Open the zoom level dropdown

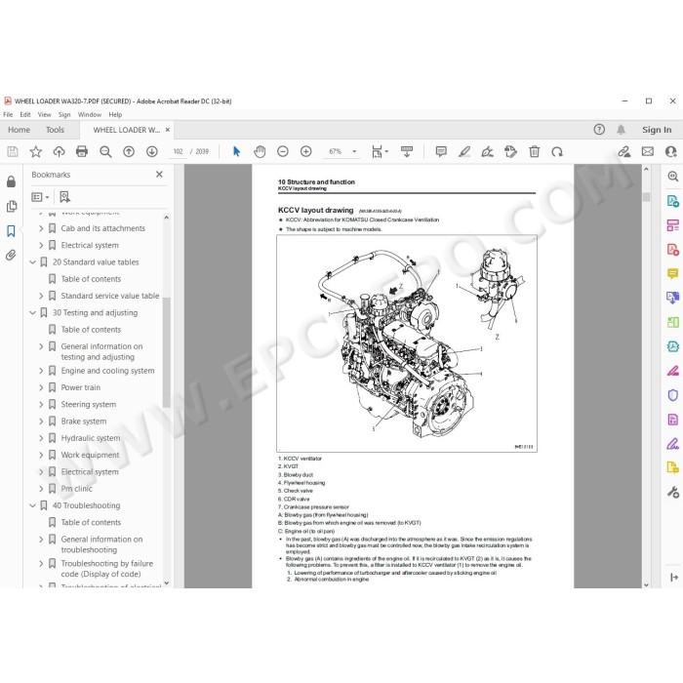354,151
